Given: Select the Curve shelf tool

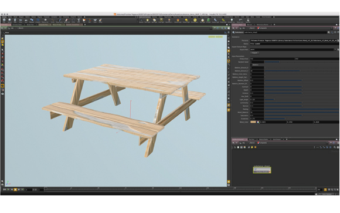Looking at the screenshot, I should (53, 20).
